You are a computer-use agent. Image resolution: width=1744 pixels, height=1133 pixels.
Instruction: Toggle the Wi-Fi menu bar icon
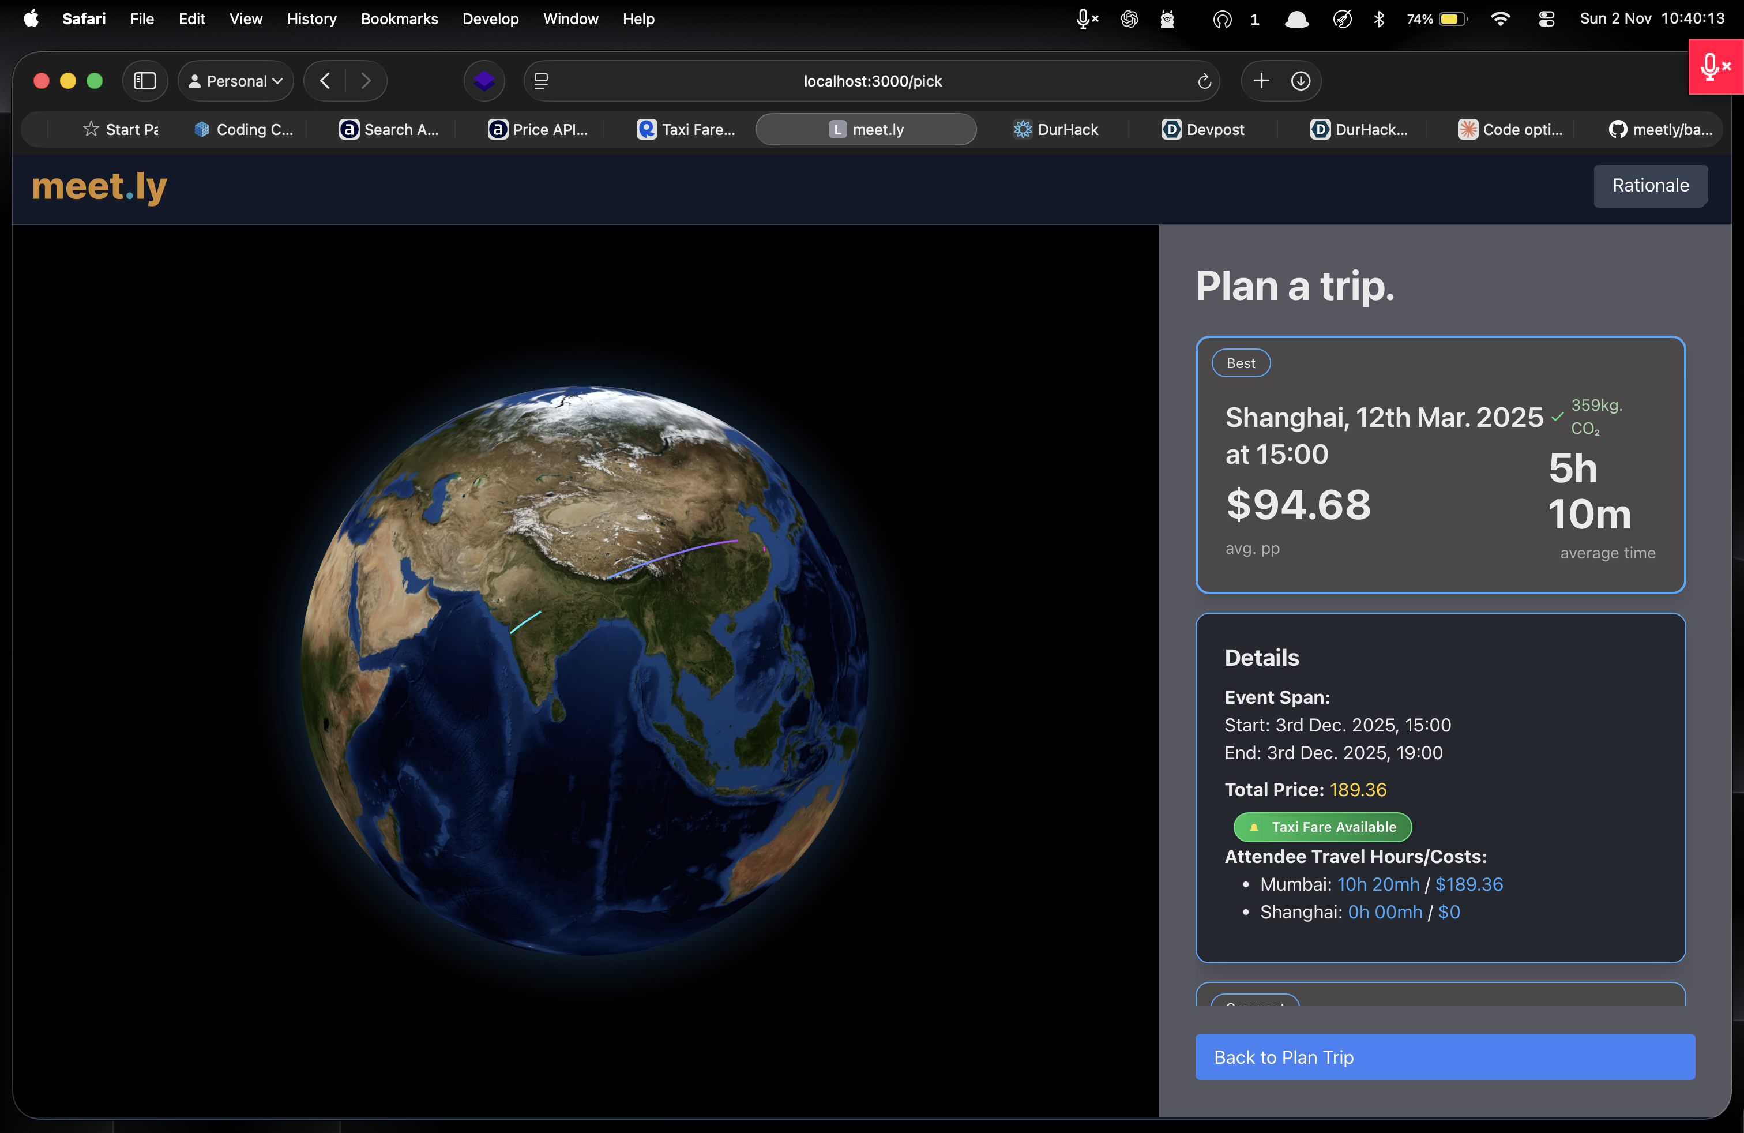click(1500, 19)
